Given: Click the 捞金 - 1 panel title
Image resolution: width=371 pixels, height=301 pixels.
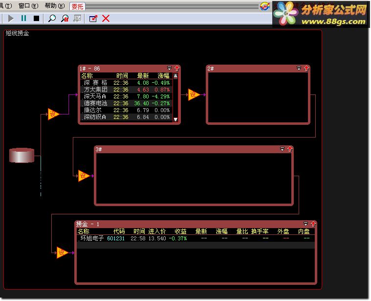Looking at the screenshot, I should tap(87, 224).
